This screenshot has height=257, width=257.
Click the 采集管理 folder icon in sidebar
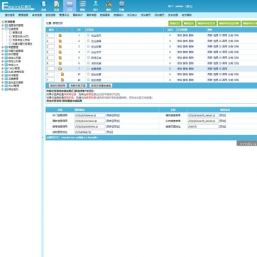pos(6,79)
